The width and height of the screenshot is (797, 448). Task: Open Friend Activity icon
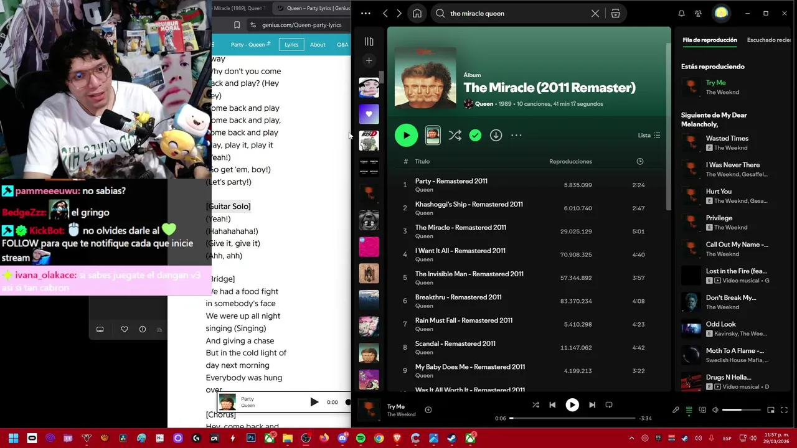698,13
